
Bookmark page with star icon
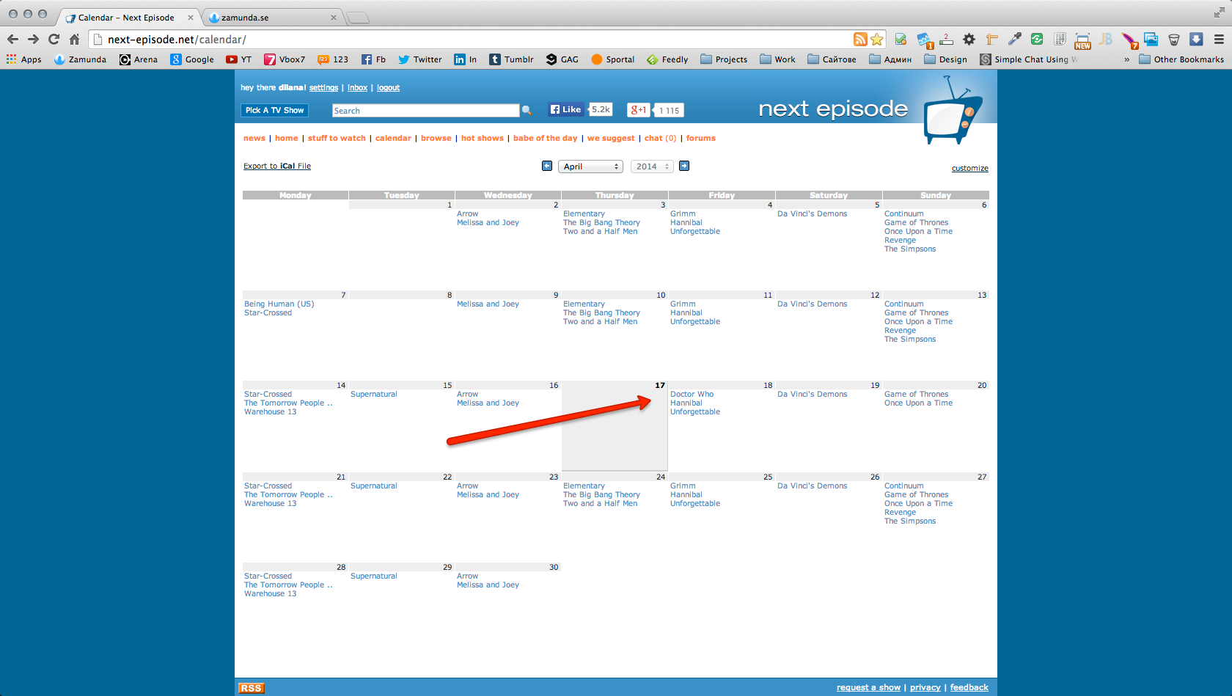[x=877, y=40]
